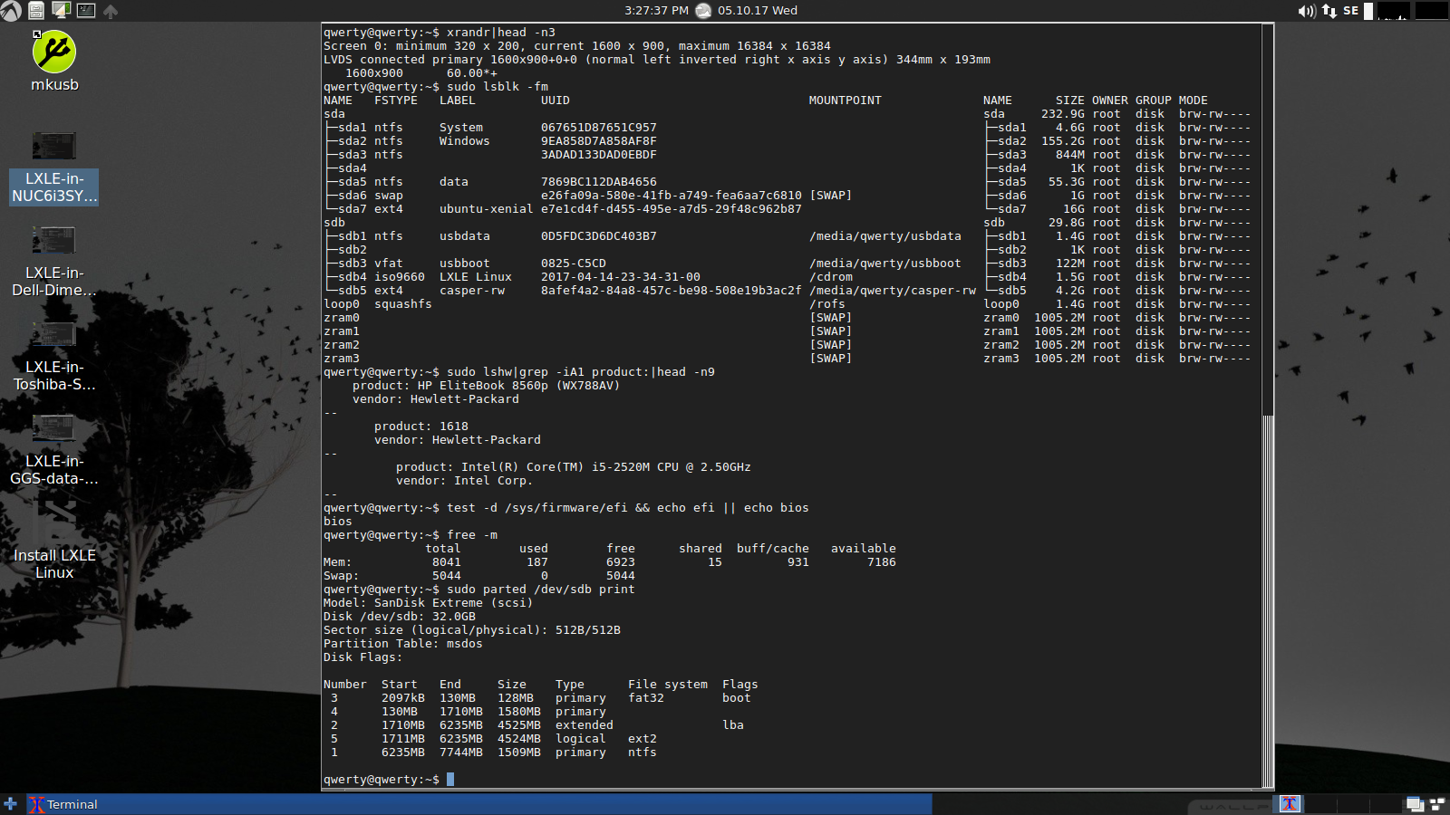Viewport: 1450px width, 815px height.
Task: Click the 'usbboot' label of sdb3
Action: [465, 264]
